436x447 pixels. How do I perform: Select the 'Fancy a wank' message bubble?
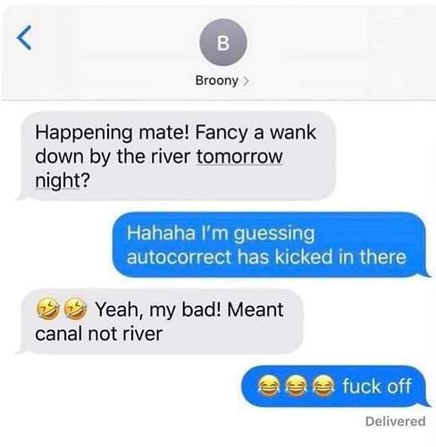(x=177, y=156)
